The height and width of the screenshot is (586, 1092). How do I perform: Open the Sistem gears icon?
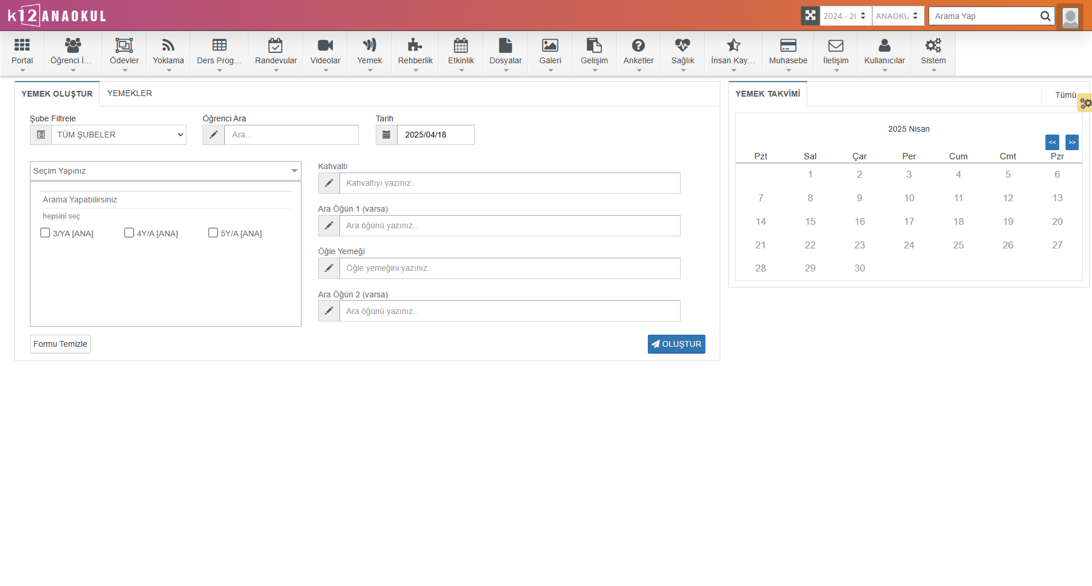click(933, 45)
